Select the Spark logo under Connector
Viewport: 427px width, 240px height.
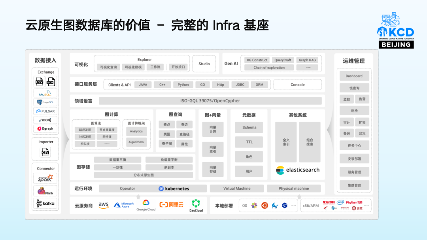(x=45, y=178)
